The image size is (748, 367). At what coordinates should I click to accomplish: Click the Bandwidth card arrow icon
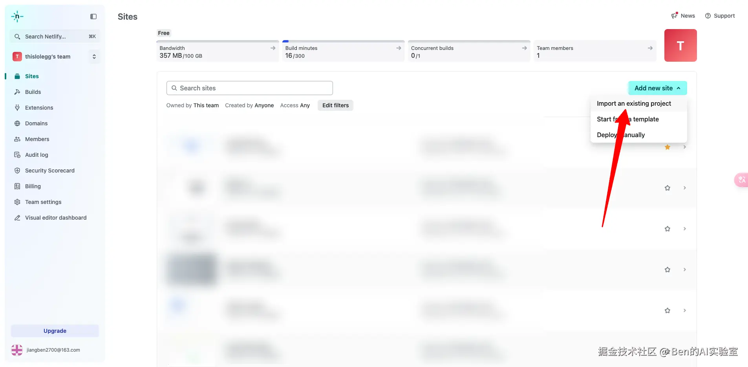[273, 48]
